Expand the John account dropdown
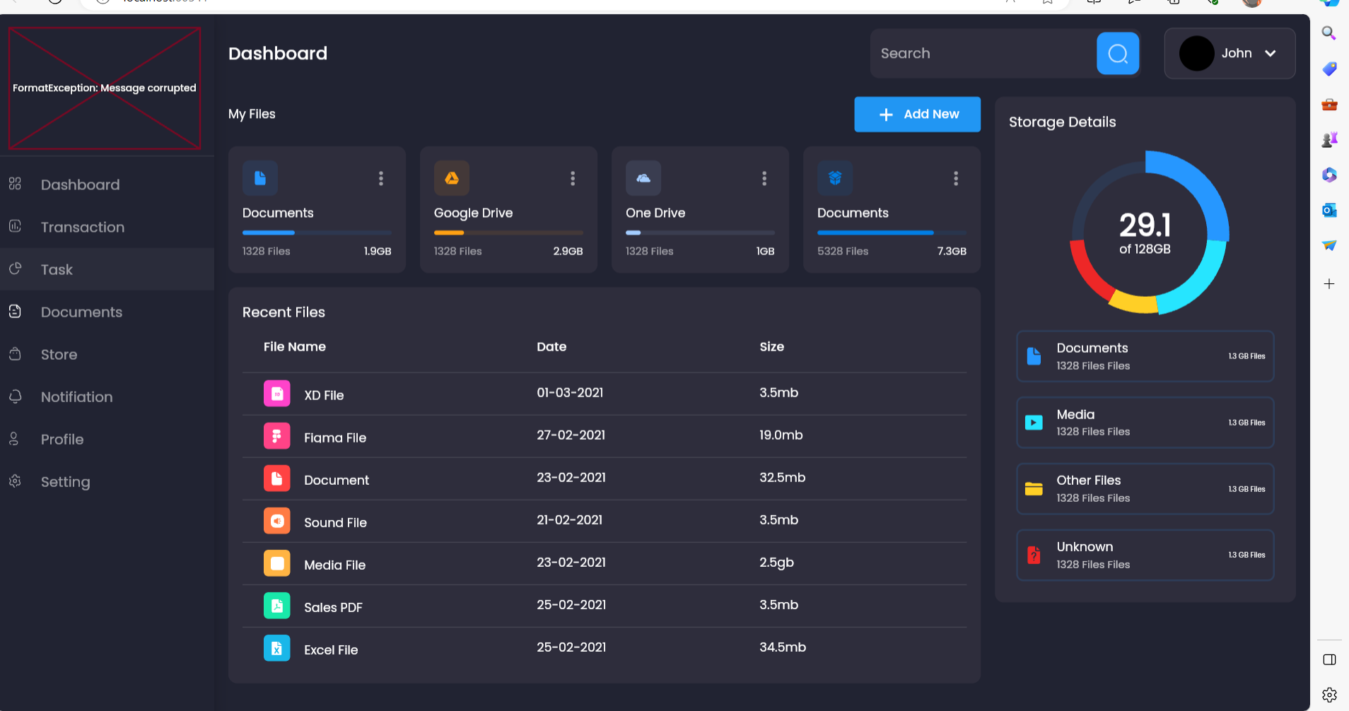The image size is (1349, 711). 1270,53
